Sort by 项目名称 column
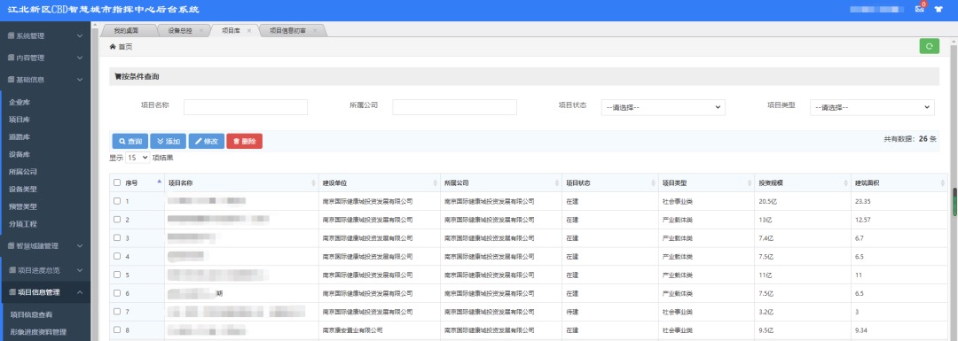Screen dimensions: 958x341 pos(241,183)
